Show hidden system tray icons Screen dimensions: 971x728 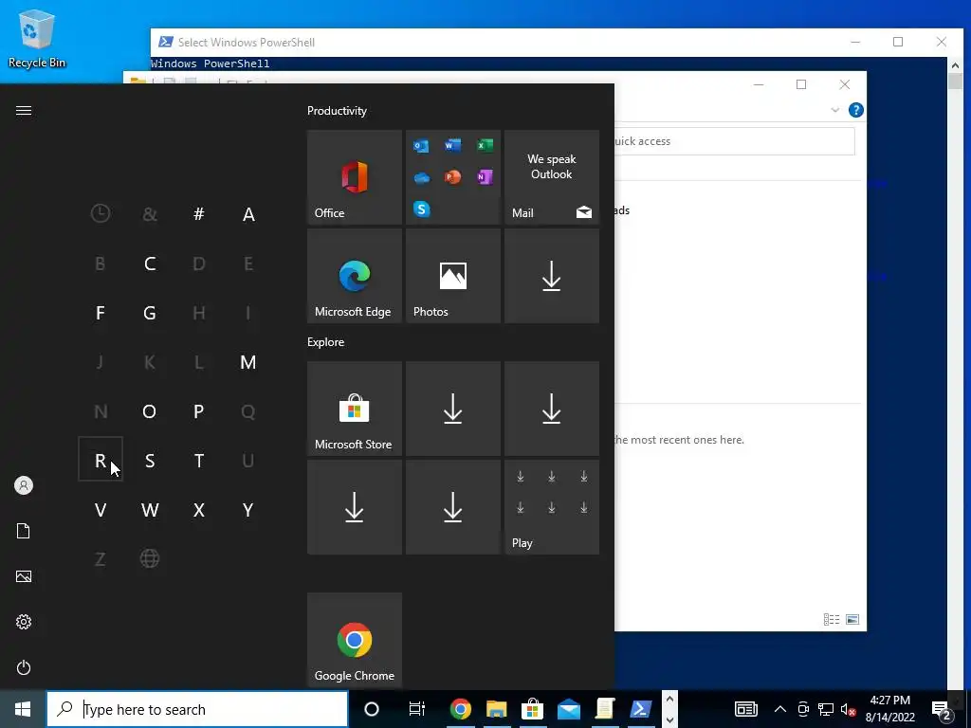tap(780, 709)
